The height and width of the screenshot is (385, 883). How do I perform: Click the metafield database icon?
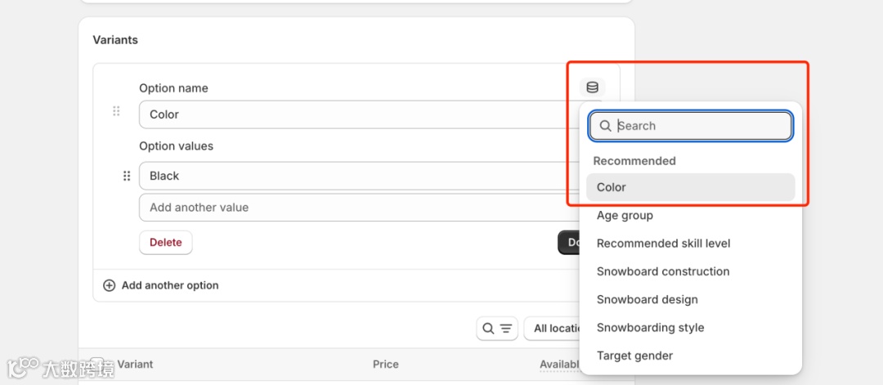(x=592, y=87)
